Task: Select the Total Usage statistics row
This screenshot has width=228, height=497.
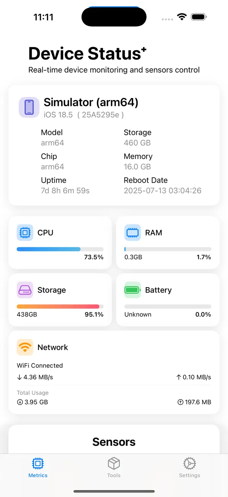Action: point(114,398)
